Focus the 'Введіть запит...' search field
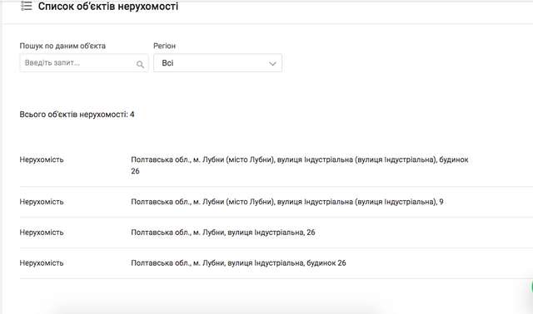Screen dimensions: 533x314 pos(84,63)
